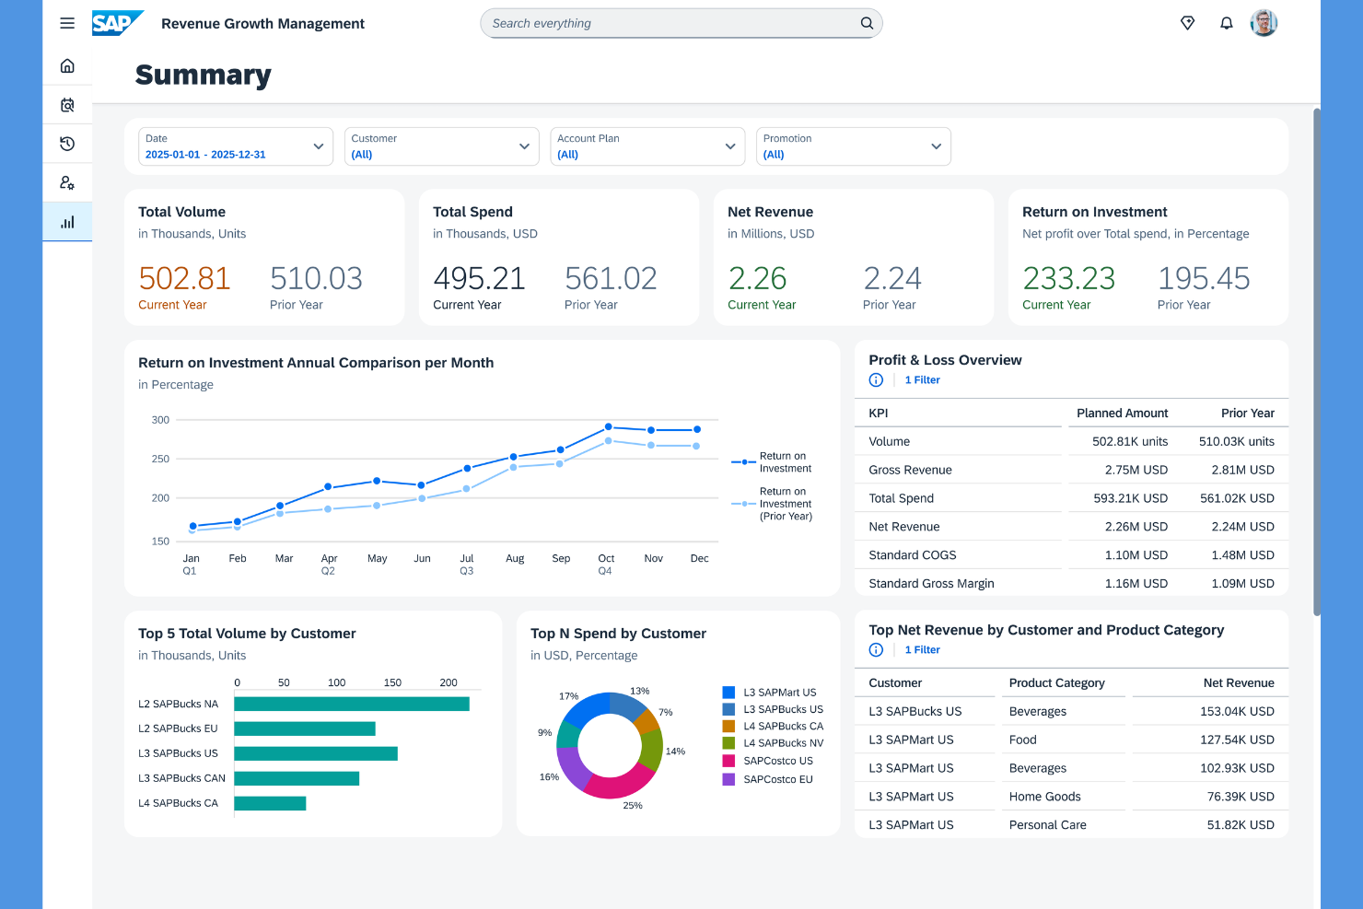This screenshot has height=909, width=1363.
Task: Click the 14% green donut segment
Action: click(x=651, y=751)
